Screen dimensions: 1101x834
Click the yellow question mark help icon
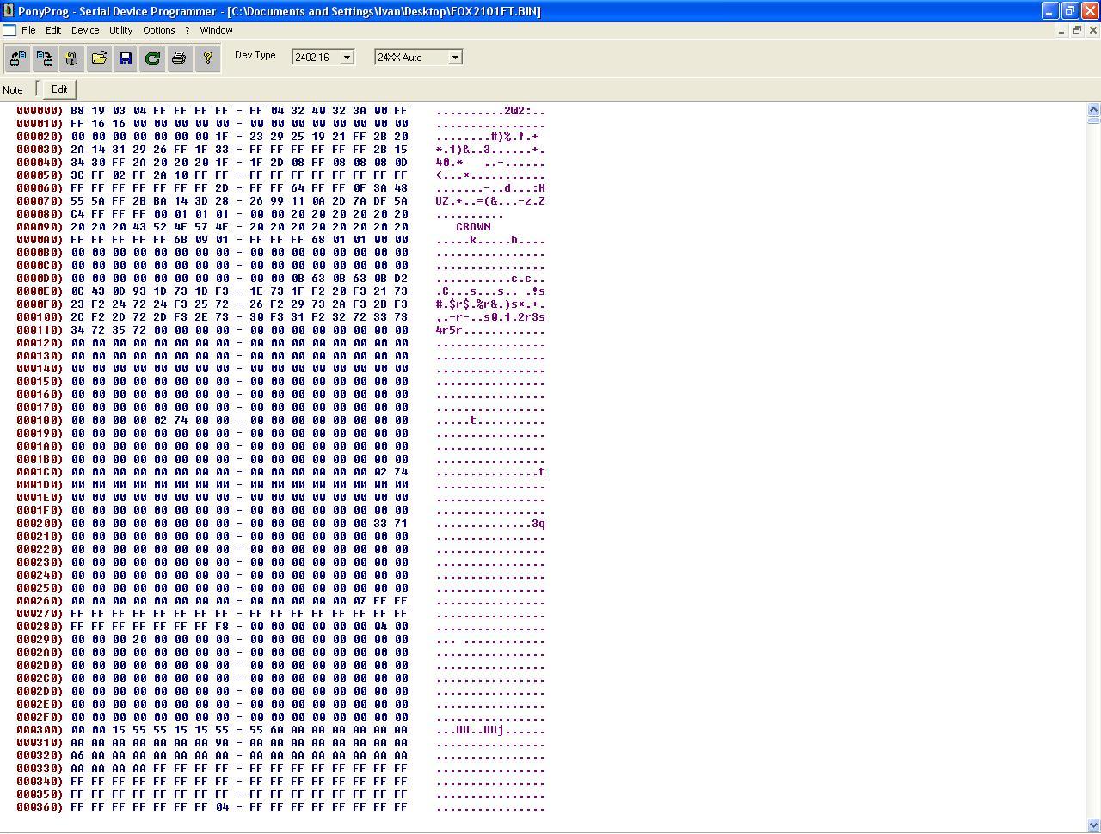point(207,58)
